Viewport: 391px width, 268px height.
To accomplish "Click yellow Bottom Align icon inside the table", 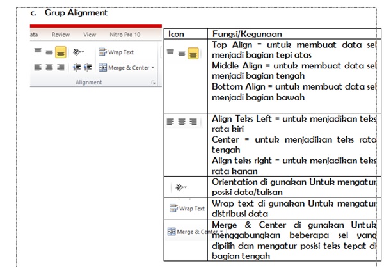I will (193, 53).
